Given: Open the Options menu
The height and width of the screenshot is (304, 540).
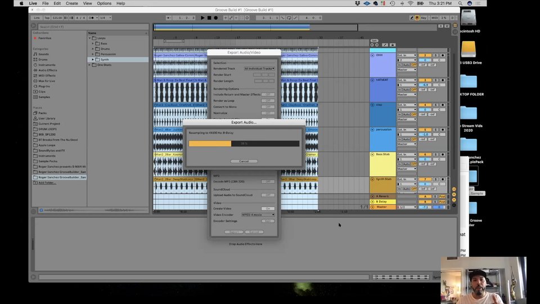Looking at the screenshot, I should (104, 3).
